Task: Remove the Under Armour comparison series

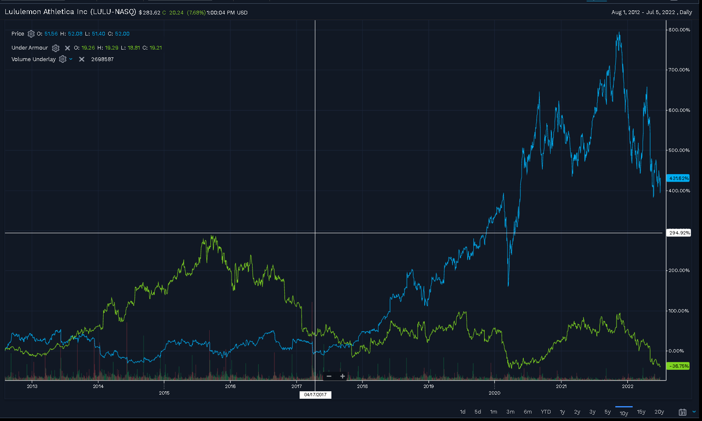Action: (x=67, y=48)
